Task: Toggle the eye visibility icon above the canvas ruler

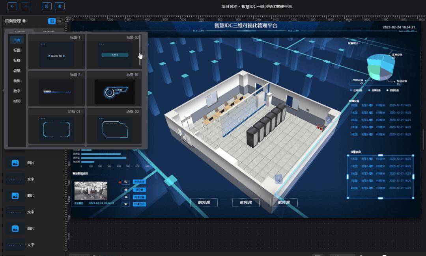Action: (68, 17)
